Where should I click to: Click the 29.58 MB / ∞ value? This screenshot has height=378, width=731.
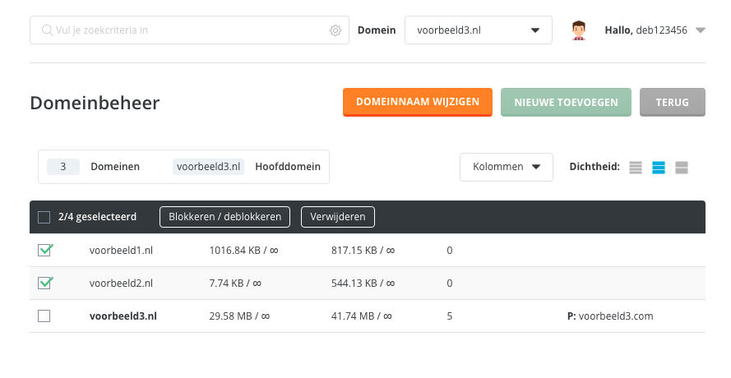[x=239, y=316]
